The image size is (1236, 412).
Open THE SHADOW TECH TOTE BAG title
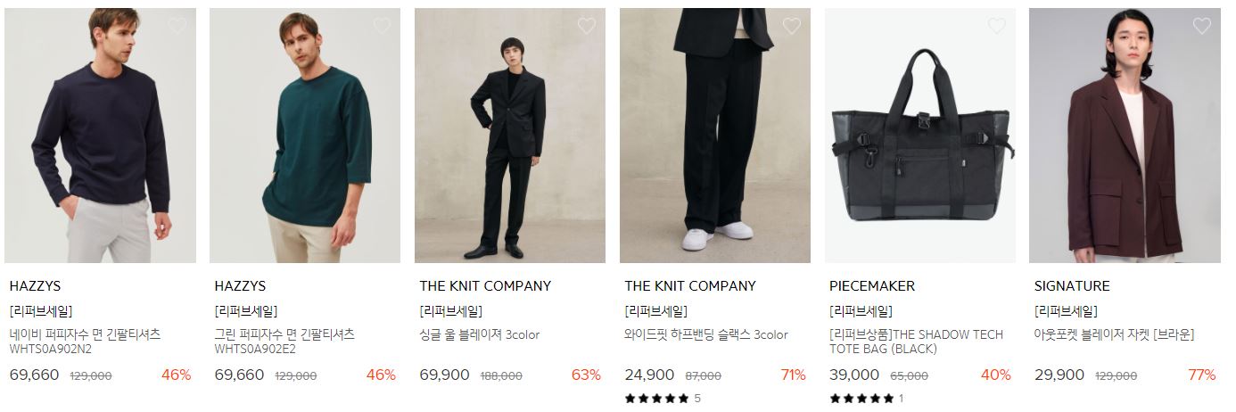point(917,342)
